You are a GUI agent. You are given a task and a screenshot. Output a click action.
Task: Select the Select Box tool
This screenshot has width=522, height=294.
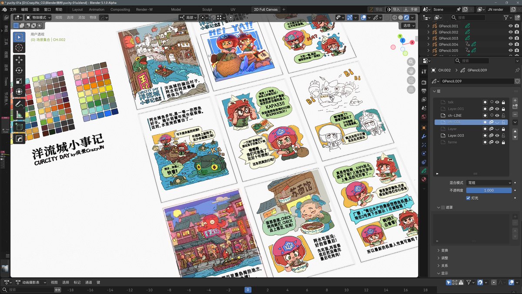point(20,38)
